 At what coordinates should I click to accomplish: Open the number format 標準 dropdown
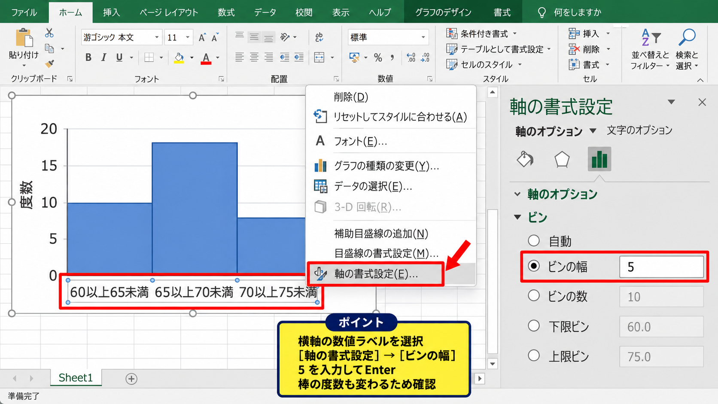423,37
